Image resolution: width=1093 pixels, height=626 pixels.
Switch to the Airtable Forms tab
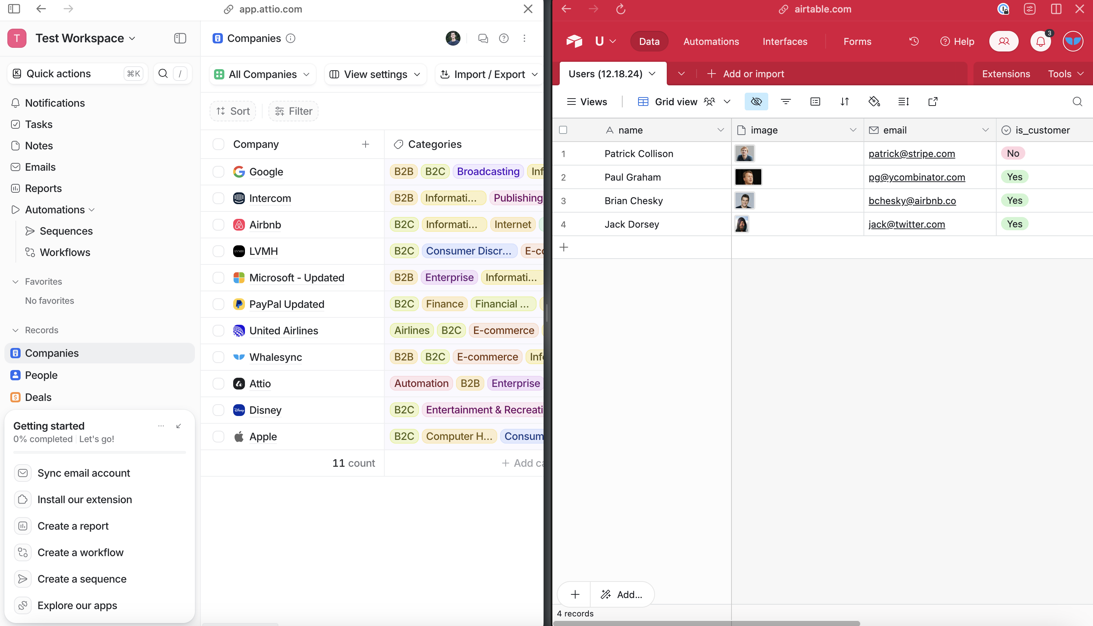(857, 41)
